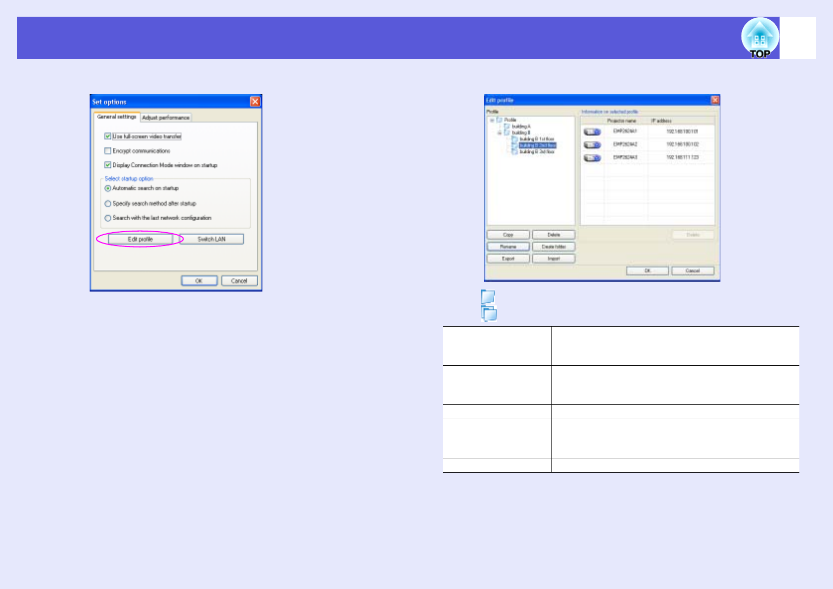Select building B 1st floor tree item

click(x=537, y=139)
